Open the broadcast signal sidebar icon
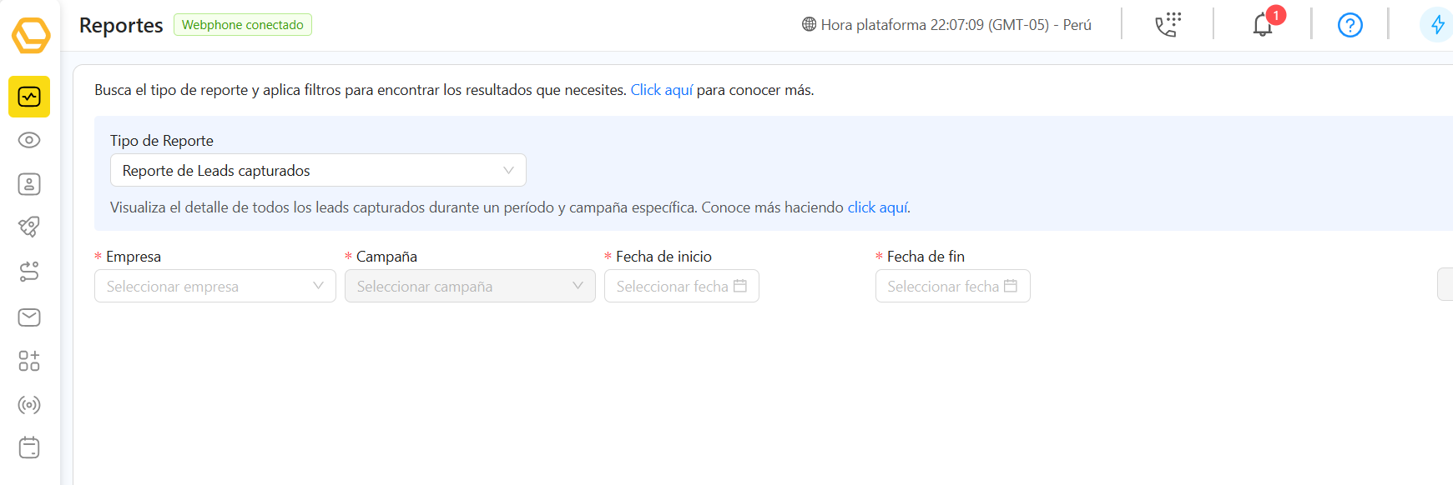 pyautogui.click(x=29, y=405)
